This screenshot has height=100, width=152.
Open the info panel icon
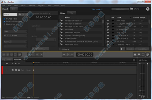135,55
